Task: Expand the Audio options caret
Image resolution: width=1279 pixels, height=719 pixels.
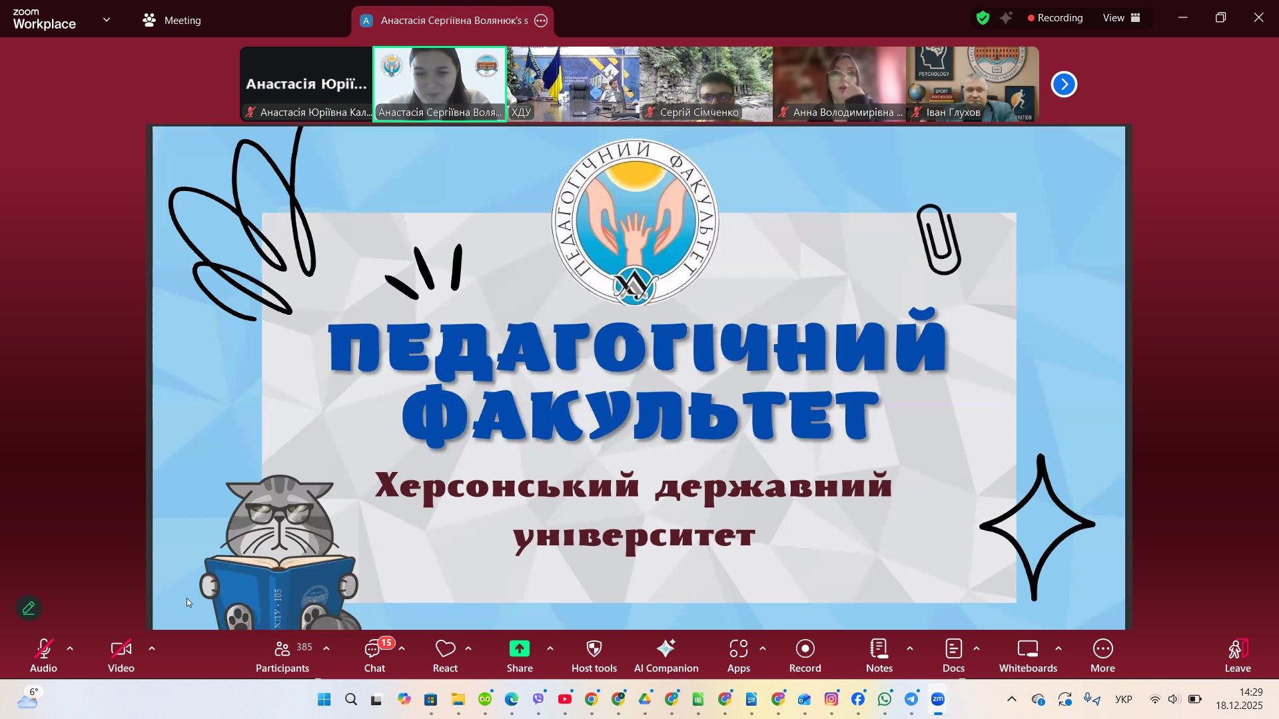Action: click(x=70, y=648)
